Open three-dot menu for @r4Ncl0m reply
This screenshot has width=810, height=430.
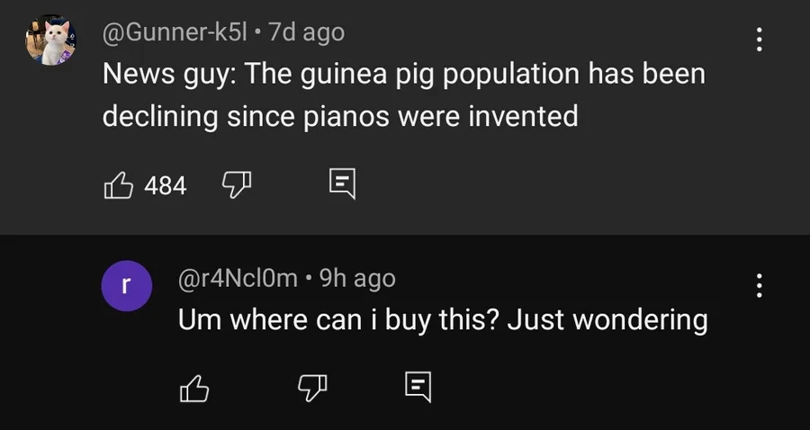click(x=760, y=285)
